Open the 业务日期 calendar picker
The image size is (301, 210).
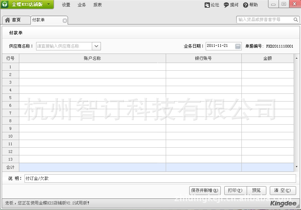click(x=238, y=46)
